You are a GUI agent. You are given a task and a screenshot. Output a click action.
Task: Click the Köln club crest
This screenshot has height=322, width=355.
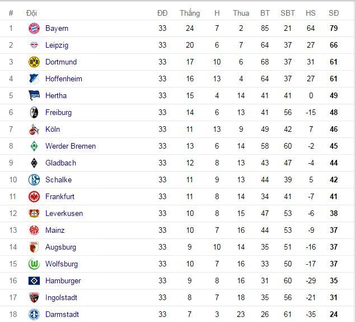coord(34,130)
